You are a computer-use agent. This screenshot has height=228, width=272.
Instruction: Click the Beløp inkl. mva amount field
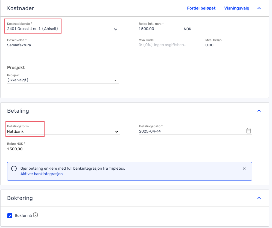[x=160, y=29]
